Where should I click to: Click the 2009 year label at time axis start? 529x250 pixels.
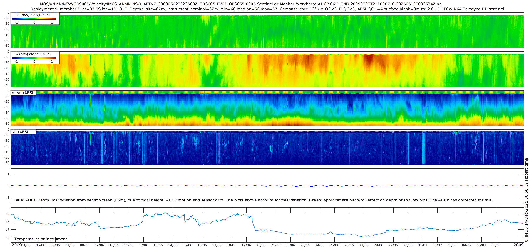(16, 245)
